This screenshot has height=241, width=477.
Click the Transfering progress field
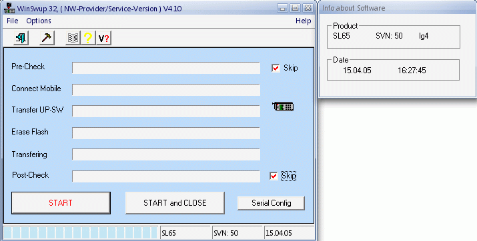pyautogui.click(x=166, y=154)
